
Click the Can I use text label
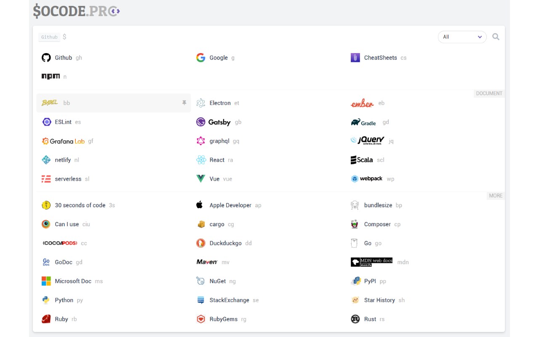[67, 224]
